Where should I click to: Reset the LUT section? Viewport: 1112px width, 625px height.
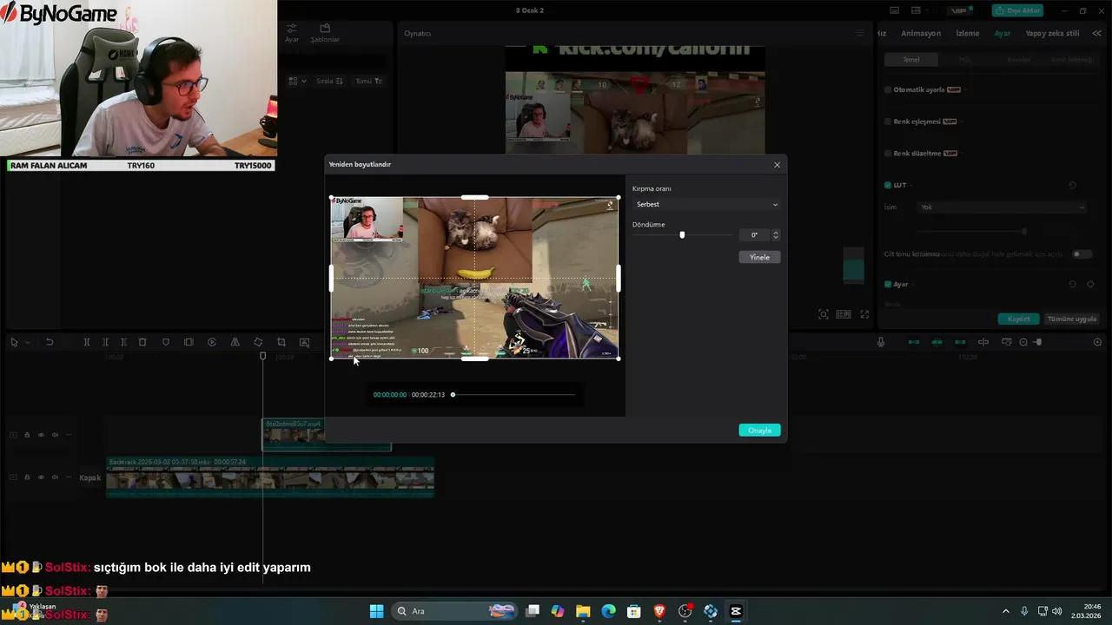[1072, 185]
